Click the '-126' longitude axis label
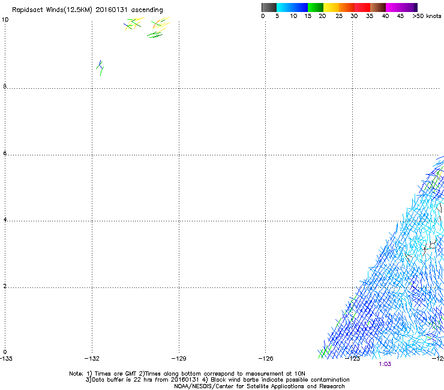The image size is (444, 390). tap(266, 359)
